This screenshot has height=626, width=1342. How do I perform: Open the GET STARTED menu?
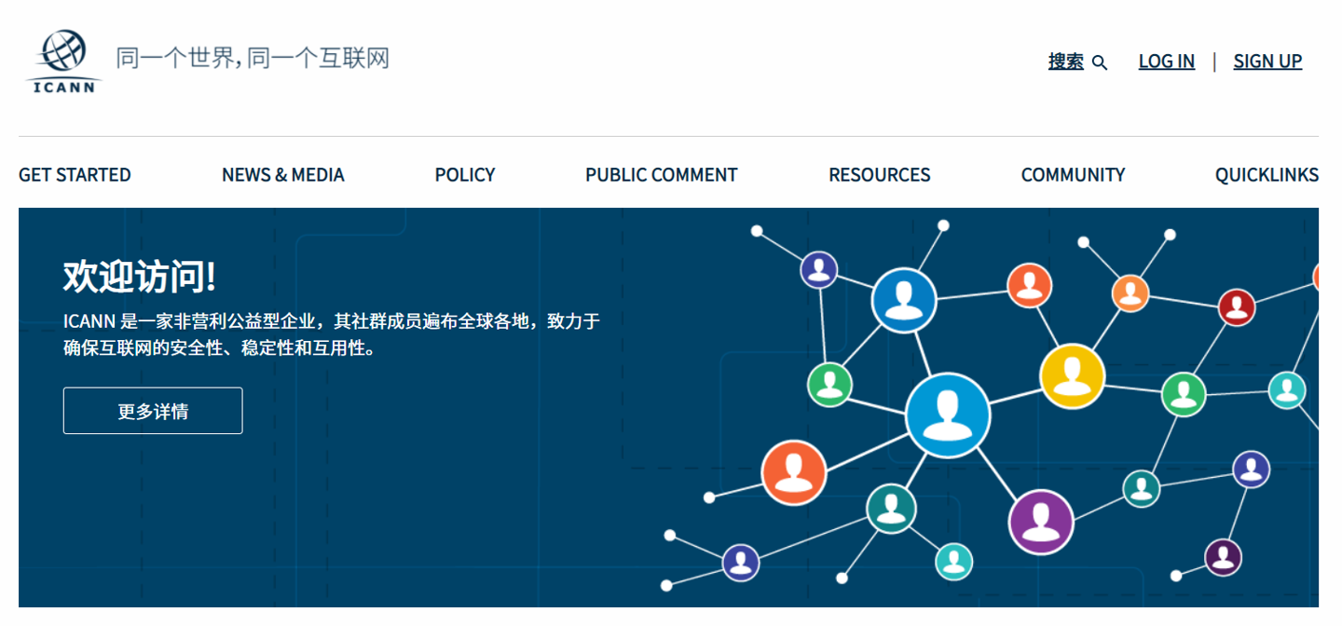75,175
